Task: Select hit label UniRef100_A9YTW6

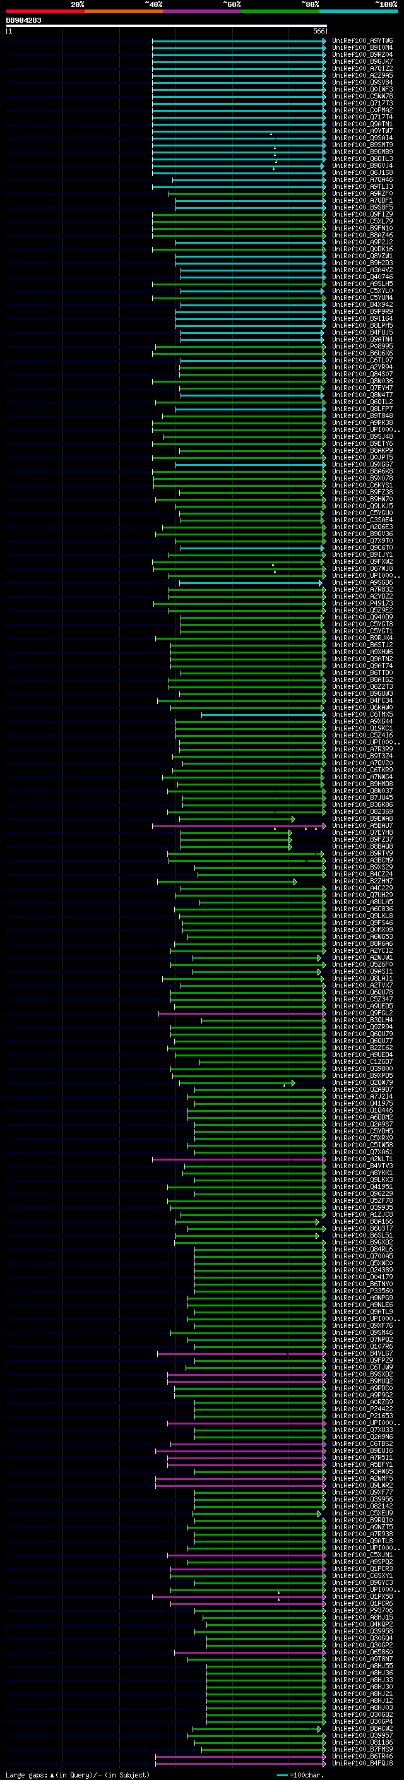Action: [x=362, y=41]
